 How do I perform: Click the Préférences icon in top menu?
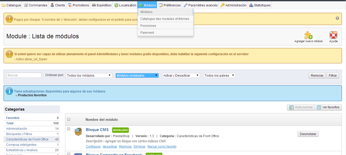click(161, 5)
